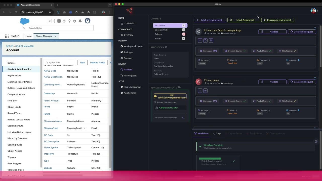322x181 pixels.
Task: Open Salesforce favorites list dropdown
Action: tap(53, 21)
